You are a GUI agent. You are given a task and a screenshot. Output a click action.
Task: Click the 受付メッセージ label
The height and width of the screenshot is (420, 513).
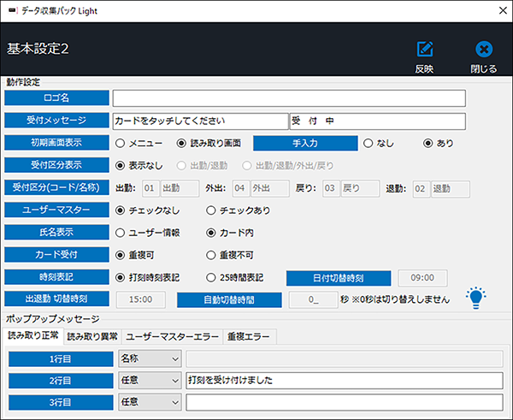pyautogui.click(x=56, y=120)
